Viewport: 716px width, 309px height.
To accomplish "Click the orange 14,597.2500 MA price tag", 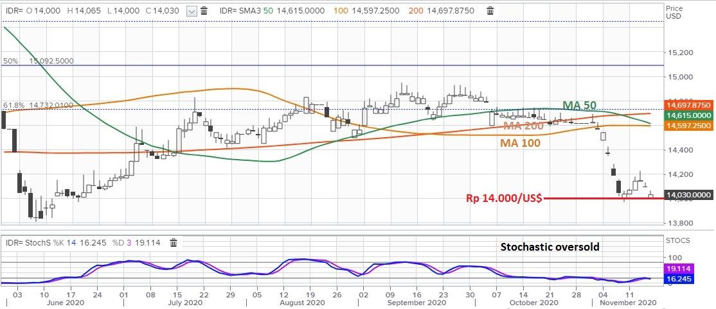I will [x=688, y=126].
